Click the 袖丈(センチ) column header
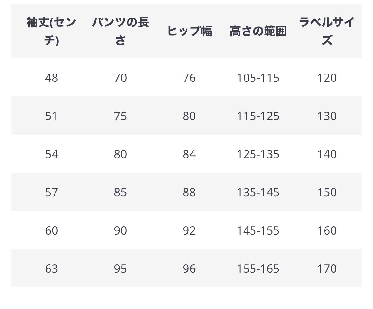The image size is (373, 309). point(51,31)
